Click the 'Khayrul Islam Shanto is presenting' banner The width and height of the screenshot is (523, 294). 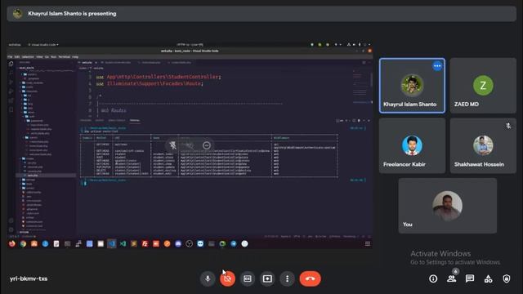261,14
